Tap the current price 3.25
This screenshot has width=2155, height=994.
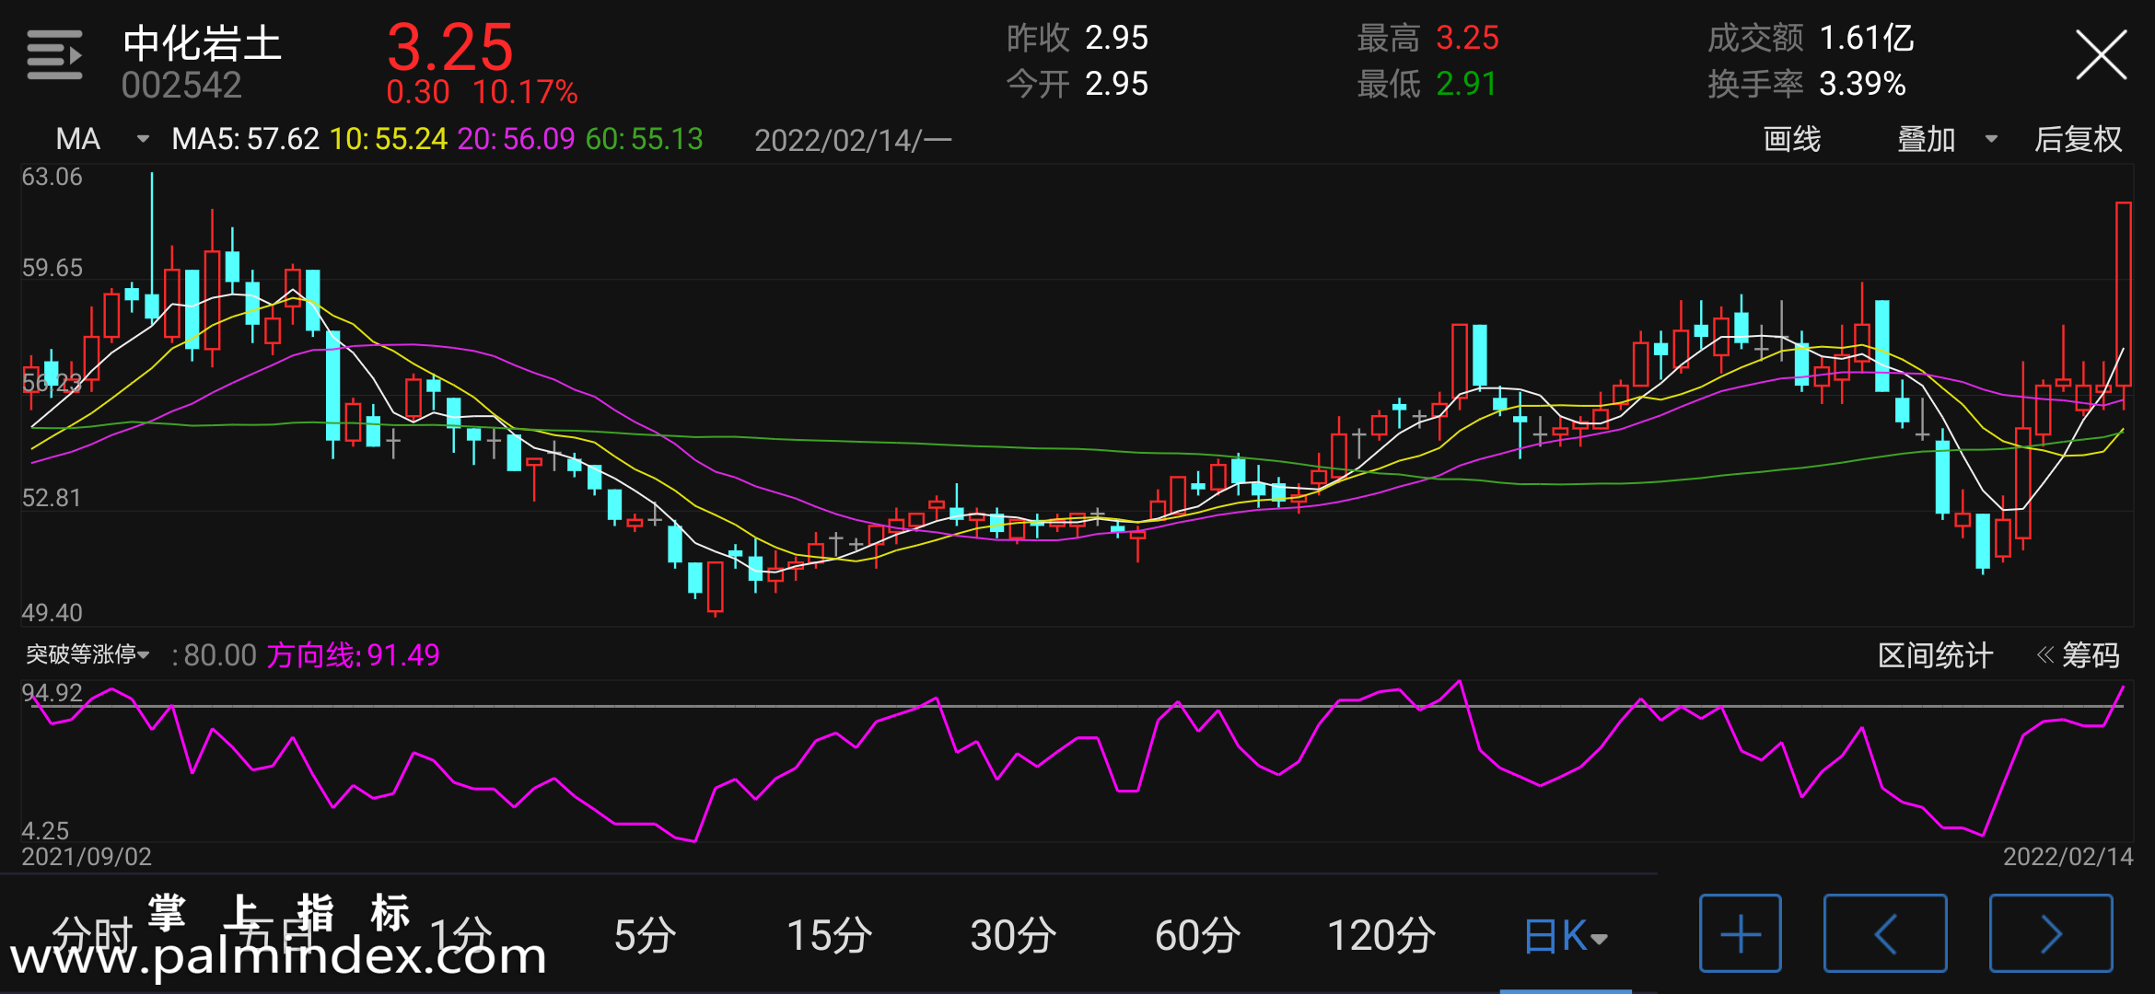[x=449, y=47]
